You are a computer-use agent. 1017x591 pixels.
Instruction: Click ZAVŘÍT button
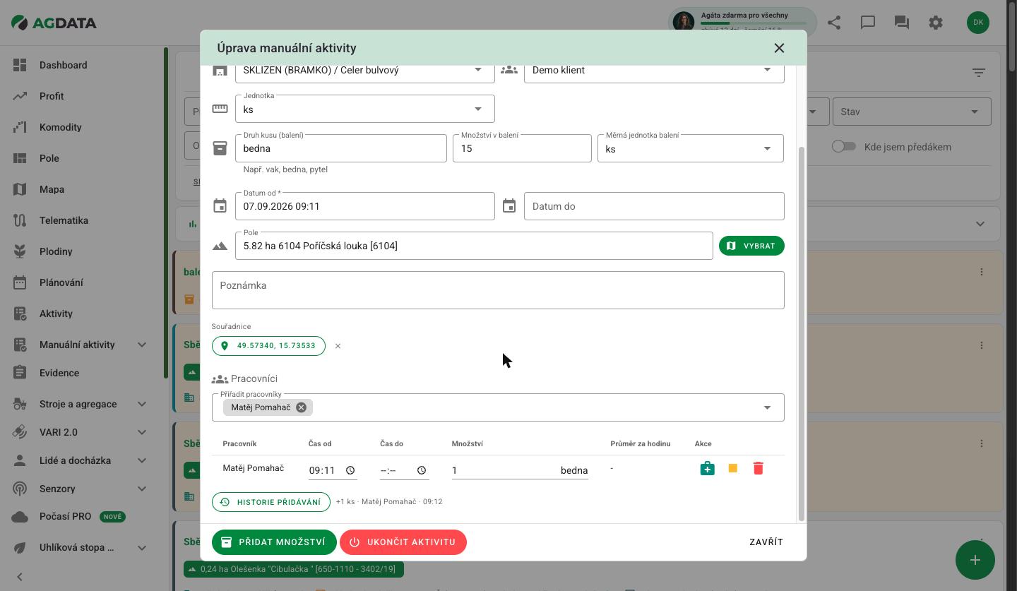766,542
